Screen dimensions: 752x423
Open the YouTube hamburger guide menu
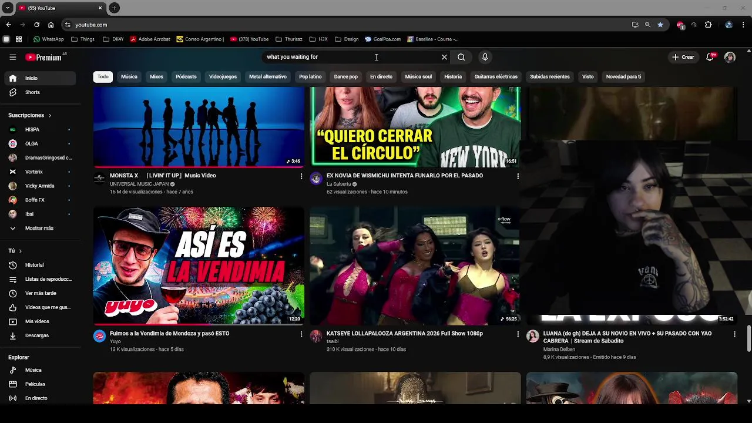[x=12, y=57]
